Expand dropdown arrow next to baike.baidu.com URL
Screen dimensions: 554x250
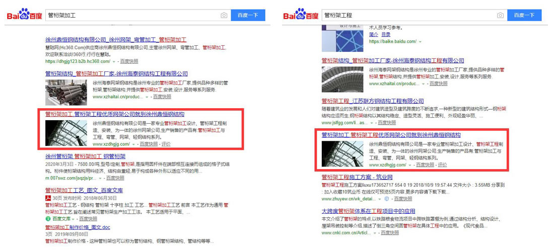pos(421,42)
